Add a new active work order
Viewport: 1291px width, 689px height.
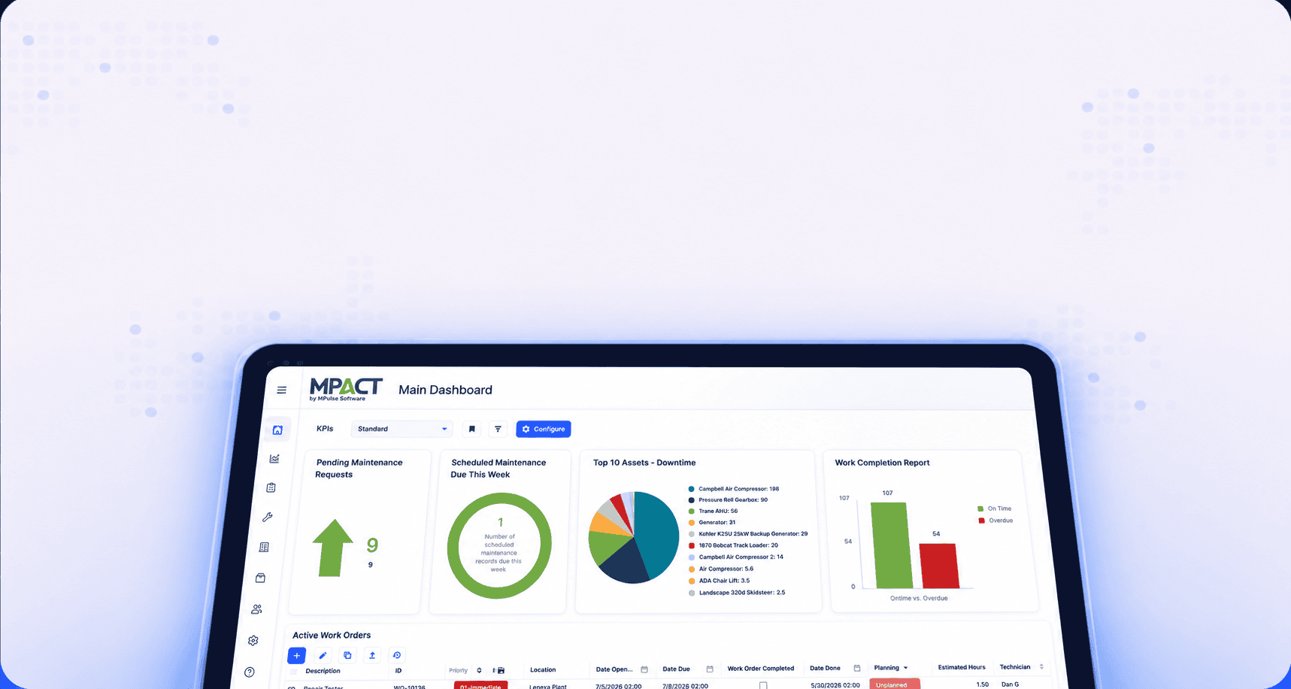[297, 655]
